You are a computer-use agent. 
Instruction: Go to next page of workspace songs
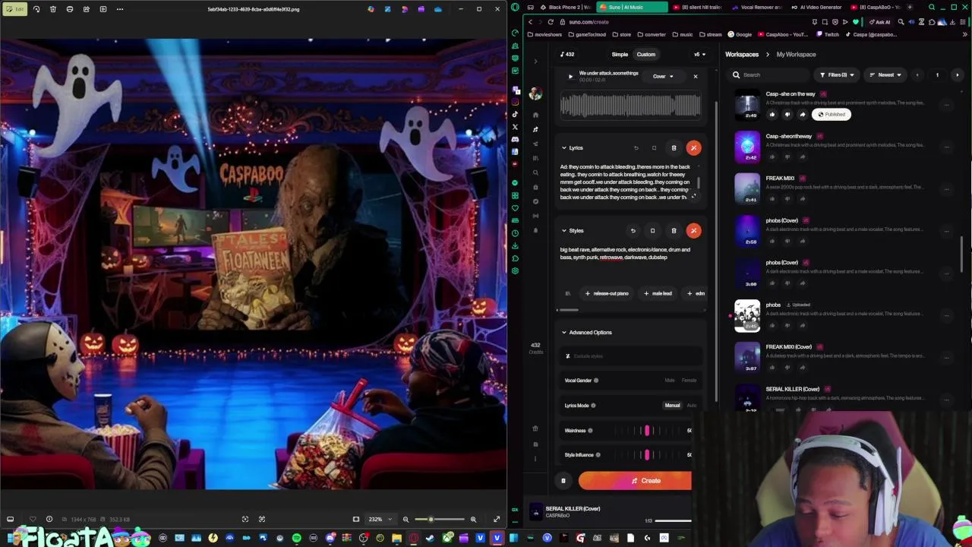[957, 75]
